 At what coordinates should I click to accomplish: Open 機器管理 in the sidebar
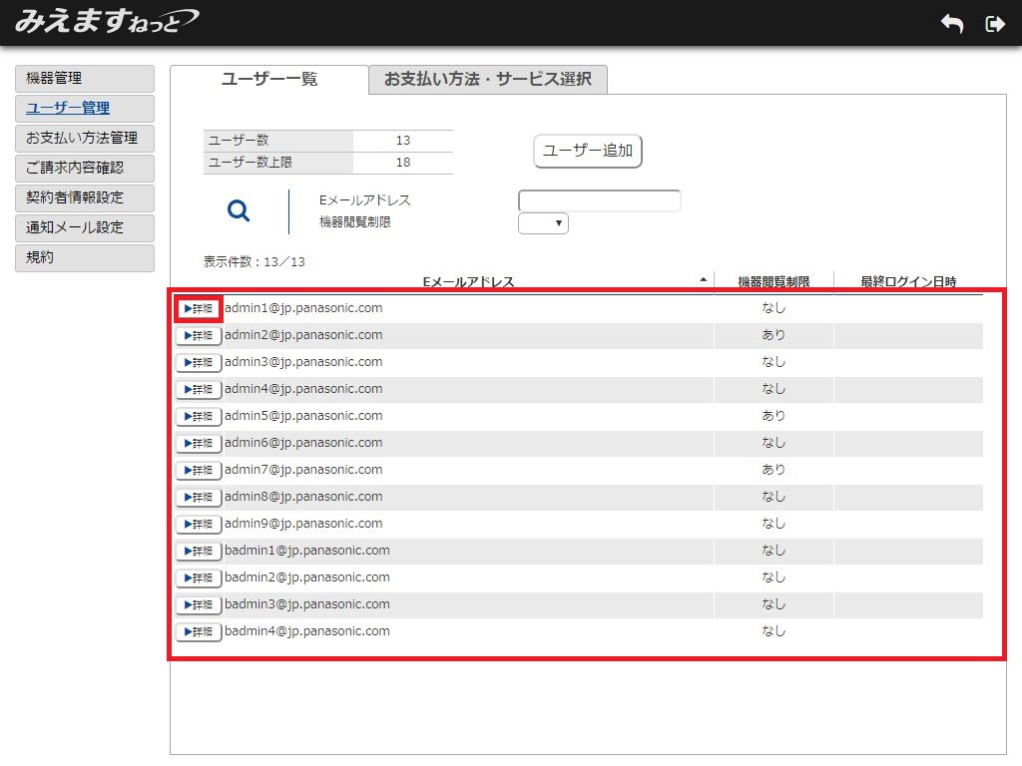(x=85, y=79)
